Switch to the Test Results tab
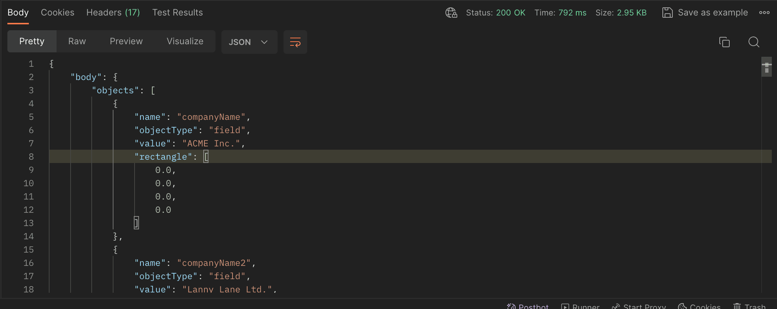This screenshot has height=309, width=777. tap(177, 13)
